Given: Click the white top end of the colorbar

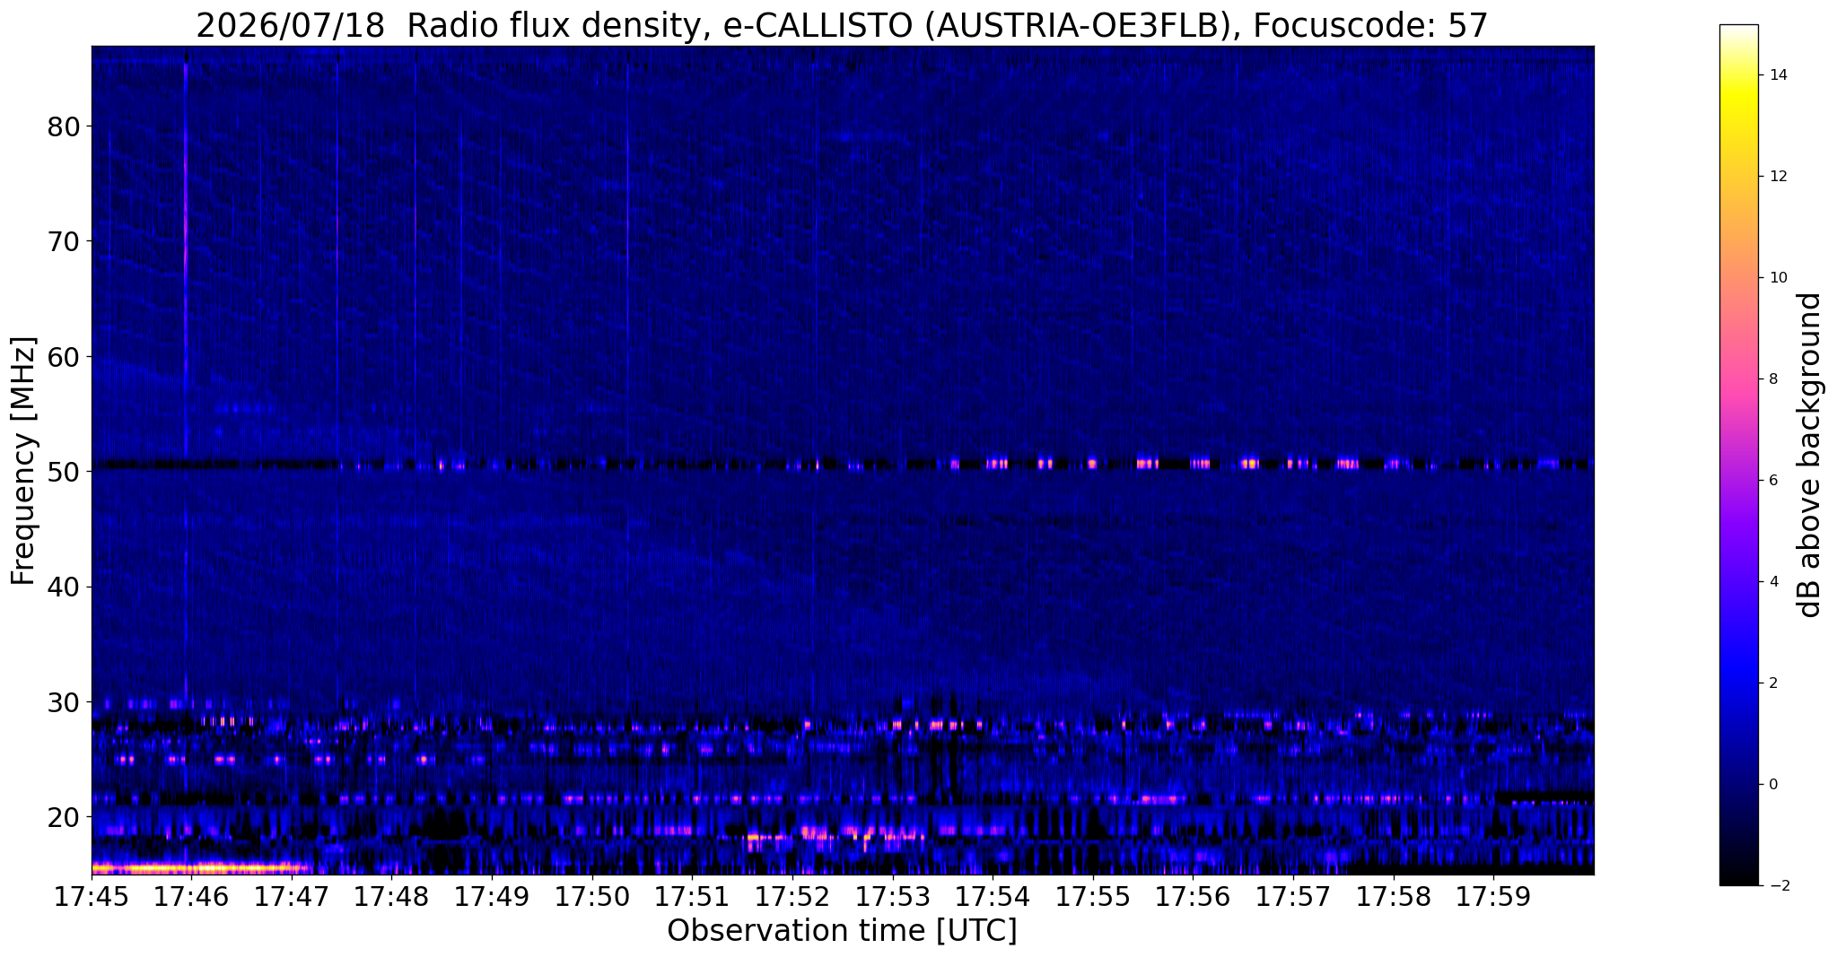Looking at the screenshot, I should (1738, 31).
